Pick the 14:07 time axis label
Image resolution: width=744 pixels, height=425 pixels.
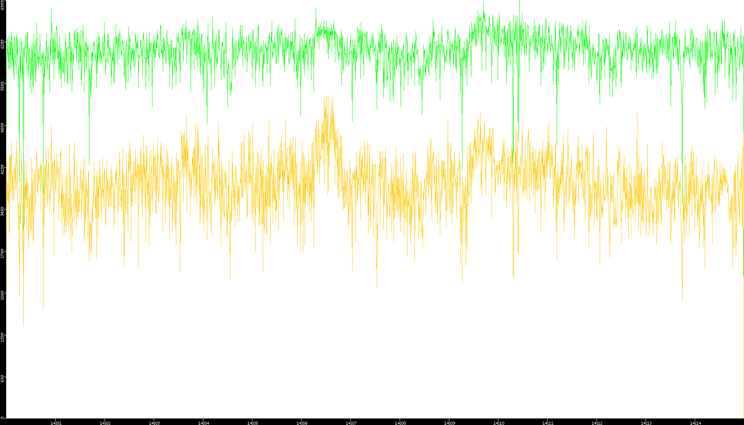351,423
